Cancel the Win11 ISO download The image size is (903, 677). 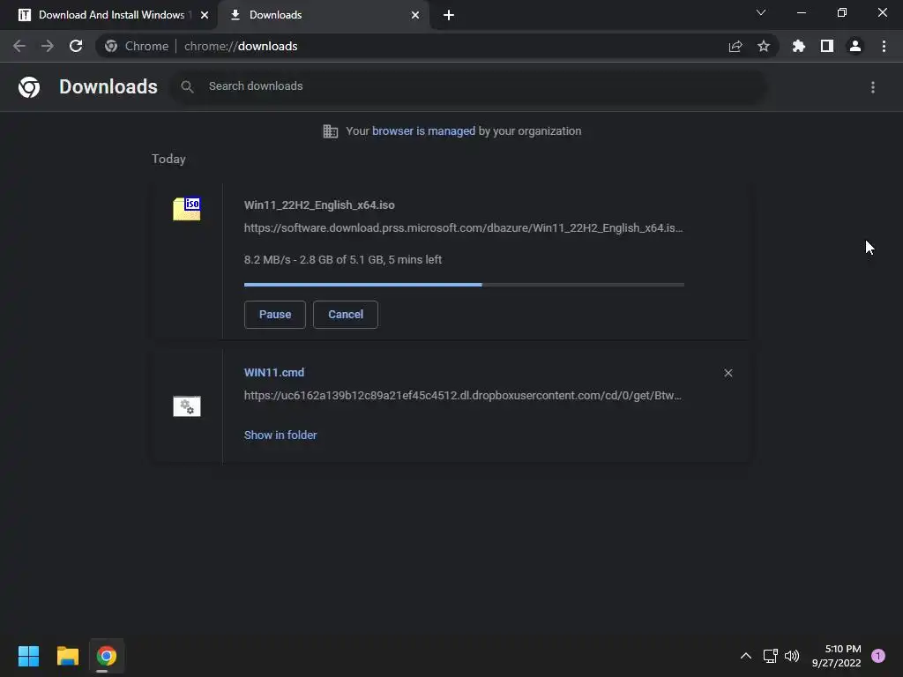pos(346,315)
